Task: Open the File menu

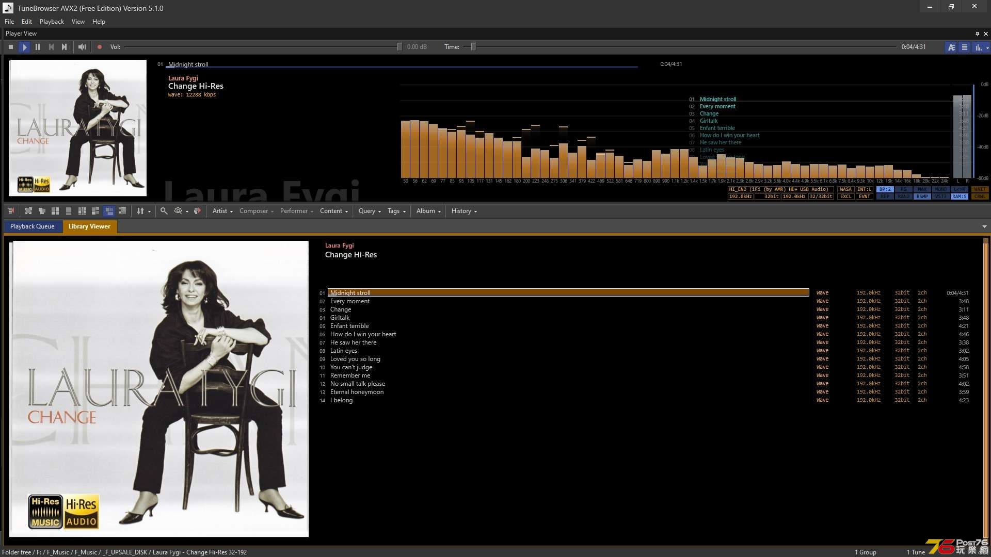Action: [9, 22]
